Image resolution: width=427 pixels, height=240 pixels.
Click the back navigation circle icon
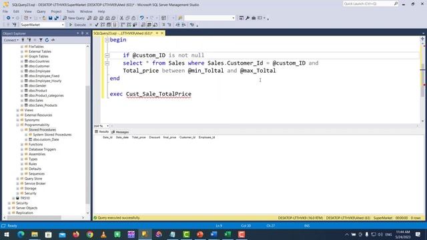(x=9, y=18)
